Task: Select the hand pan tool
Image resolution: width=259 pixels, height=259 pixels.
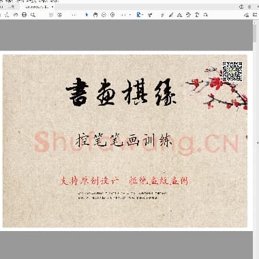Action: [x=95, y=15]
